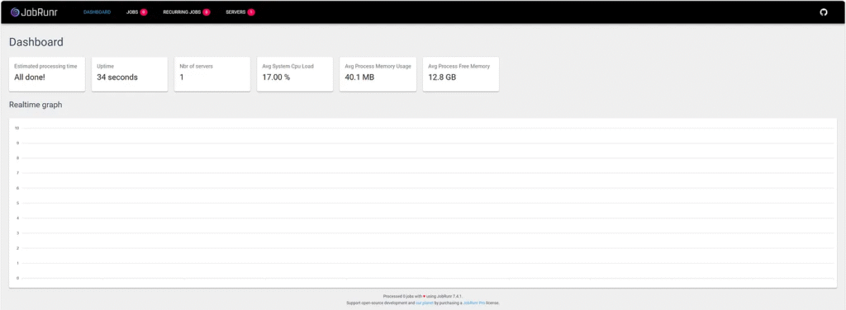Click the 'Realtime graph' heading
846x310 pixels.
click(36, 105)
